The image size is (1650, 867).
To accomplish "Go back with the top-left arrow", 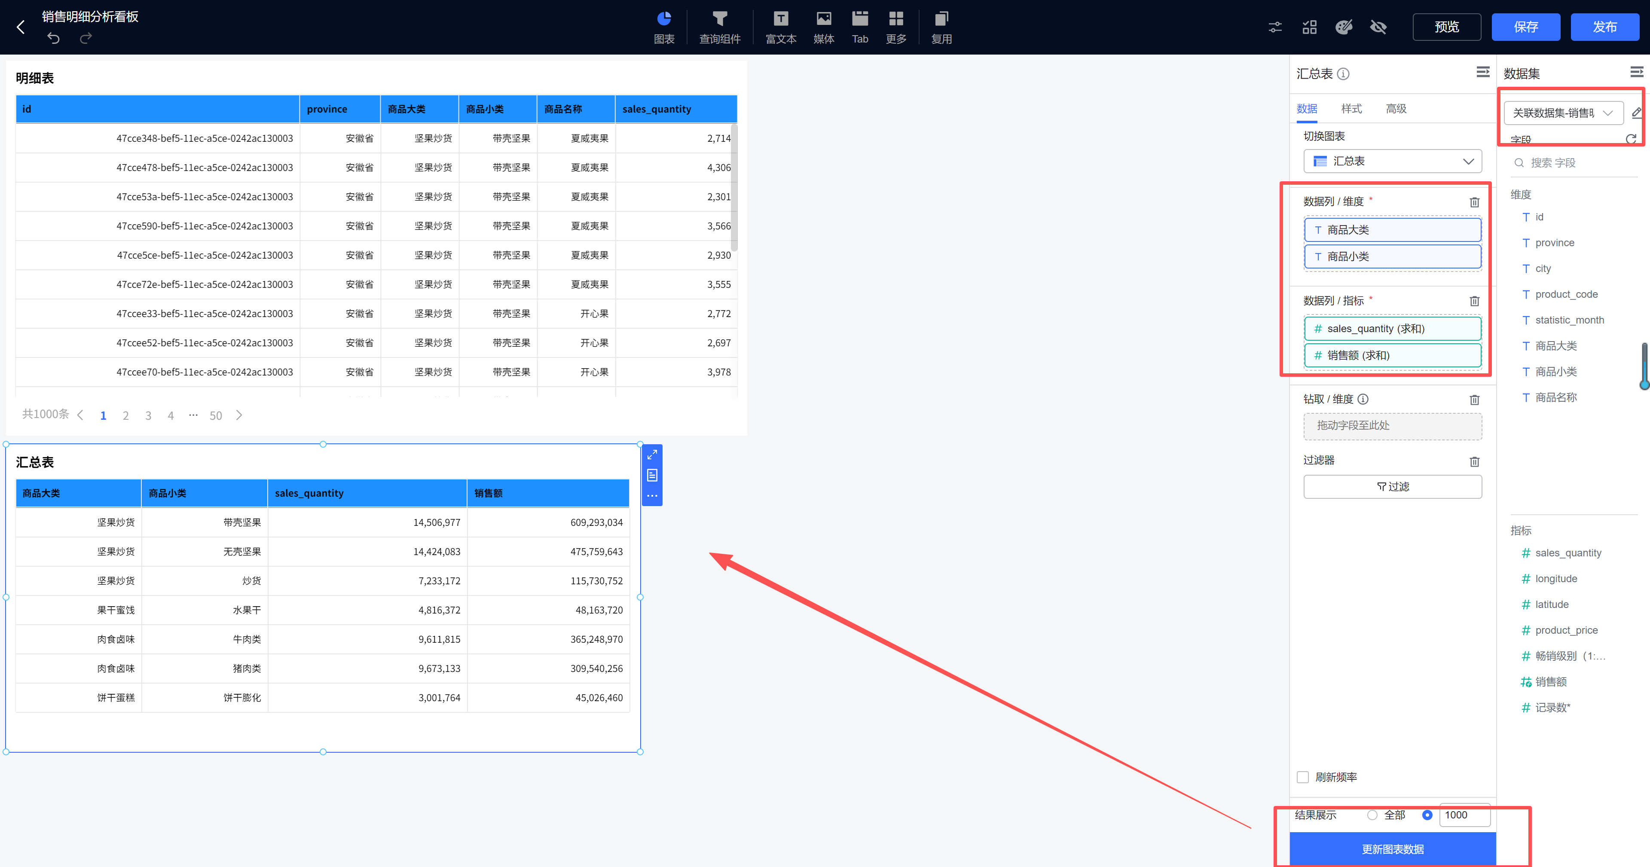I will click(21, 27).
